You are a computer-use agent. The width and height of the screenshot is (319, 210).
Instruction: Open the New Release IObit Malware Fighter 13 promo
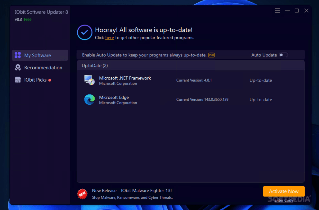pos(132,191)
